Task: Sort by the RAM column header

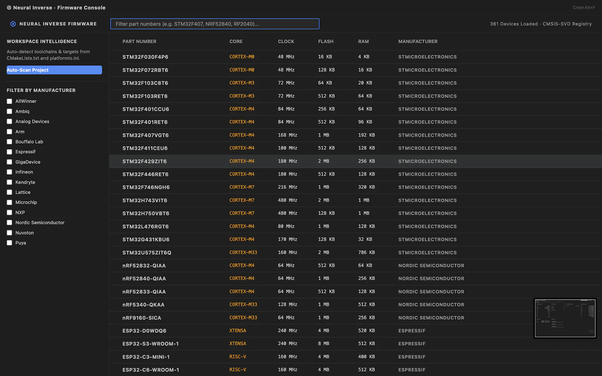Action: pos(363,41)
